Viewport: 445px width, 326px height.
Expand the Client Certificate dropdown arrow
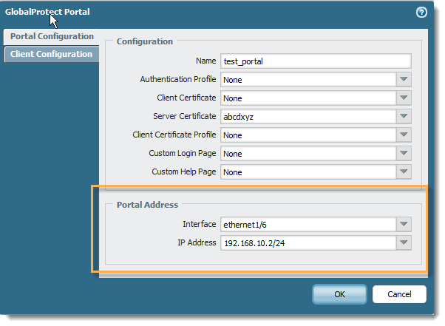404,98
